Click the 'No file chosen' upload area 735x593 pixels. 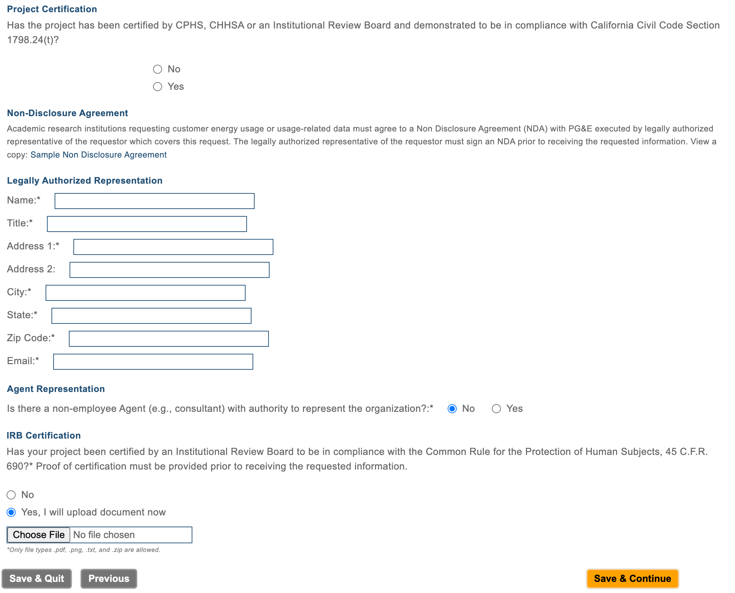tap(131, 535)
